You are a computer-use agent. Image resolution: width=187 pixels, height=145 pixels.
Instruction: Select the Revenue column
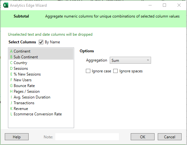pyautogui.click(x=41, y=109)
